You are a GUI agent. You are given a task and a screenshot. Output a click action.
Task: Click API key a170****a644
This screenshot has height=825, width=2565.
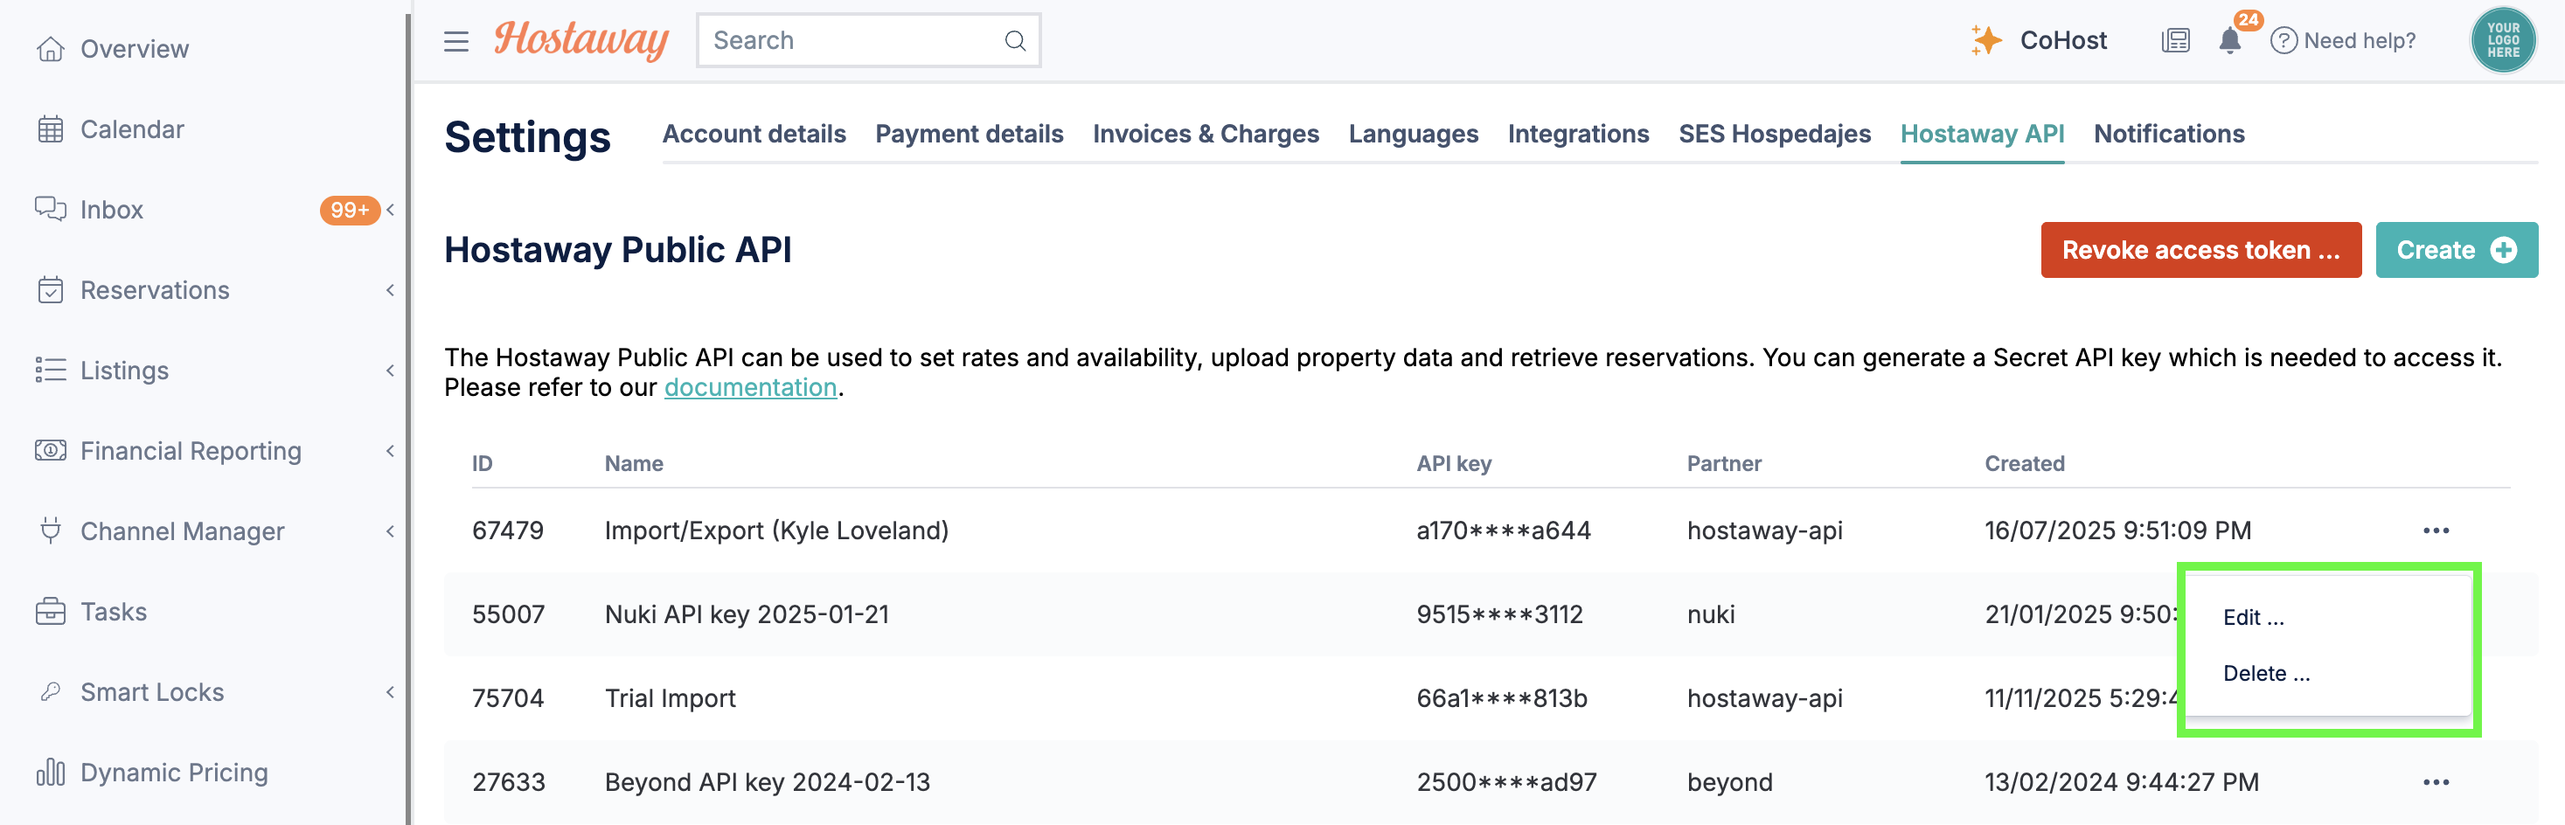click(1503, 530)
